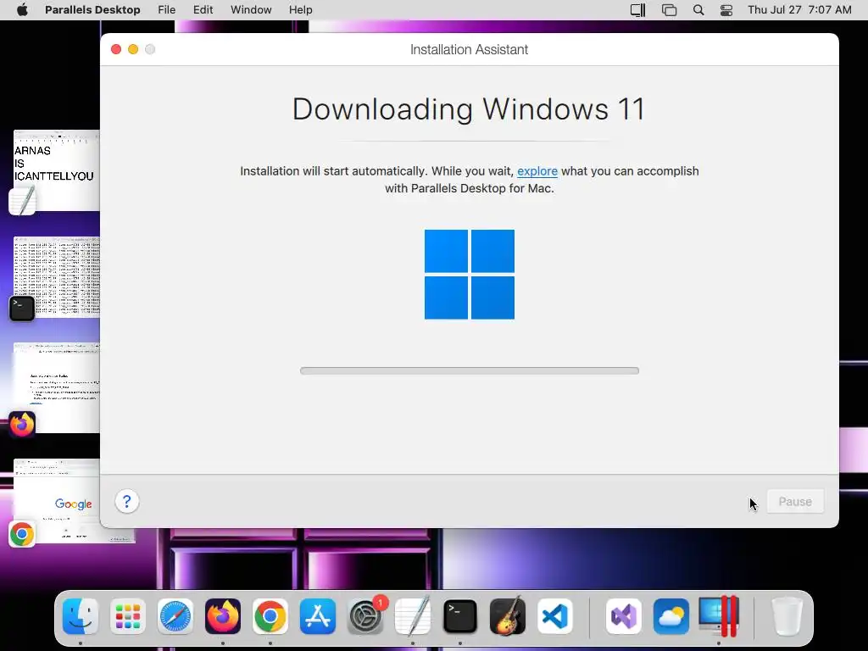Open the Apple menu

(x=22, y=10)
